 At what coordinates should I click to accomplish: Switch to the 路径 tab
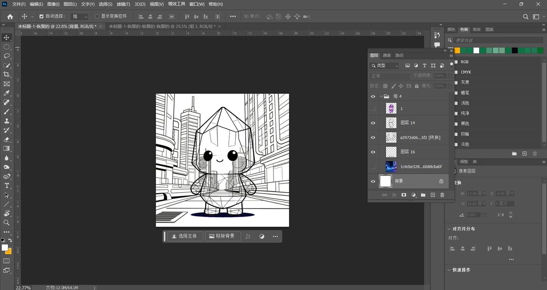(399, 55)
